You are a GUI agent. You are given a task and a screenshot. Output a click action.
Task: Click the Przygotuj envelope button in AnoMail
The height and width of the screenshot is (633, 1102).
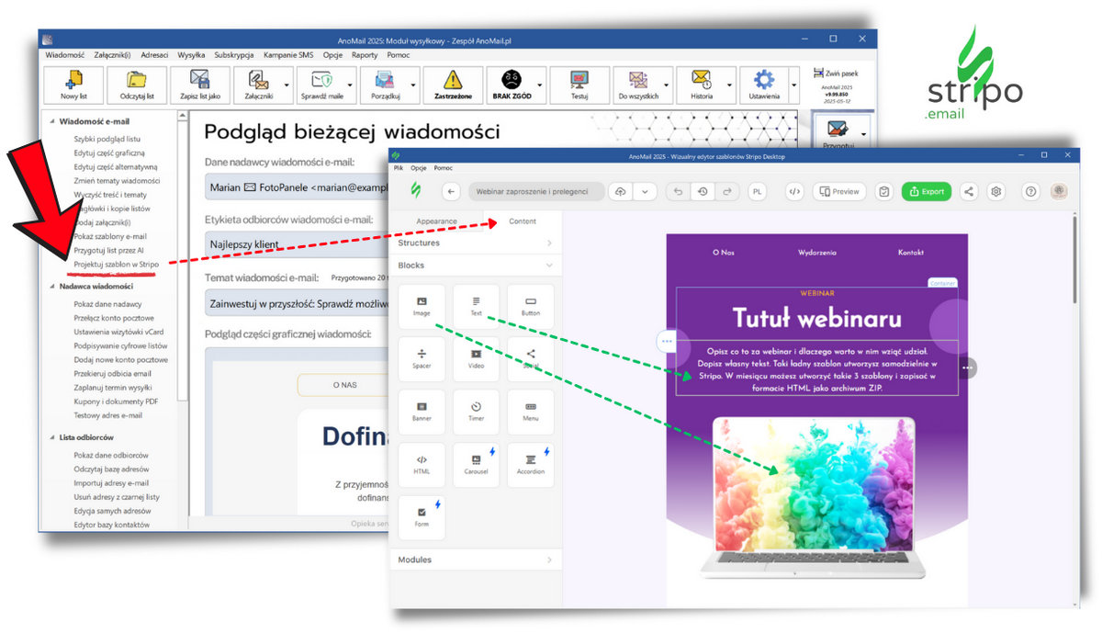[836, 133]
